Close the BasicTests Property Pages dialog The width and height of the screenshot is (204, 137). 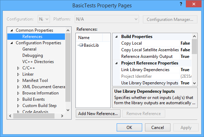pyautogui.click(x=194, y=4)
